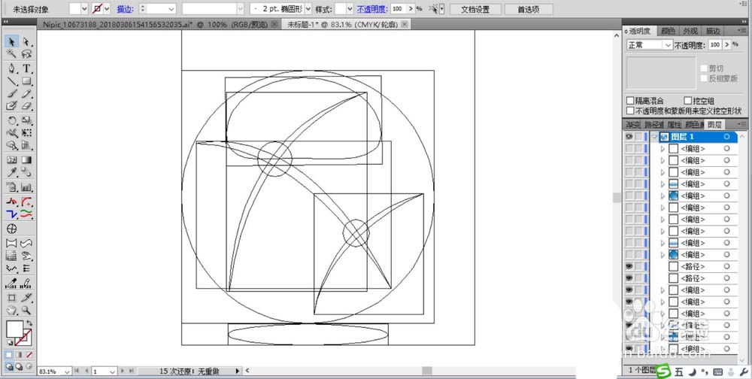The height and width of the screenshot is (379, 752).
Task: Tick the 挖空组 checkbox
Action: (687, 101)
